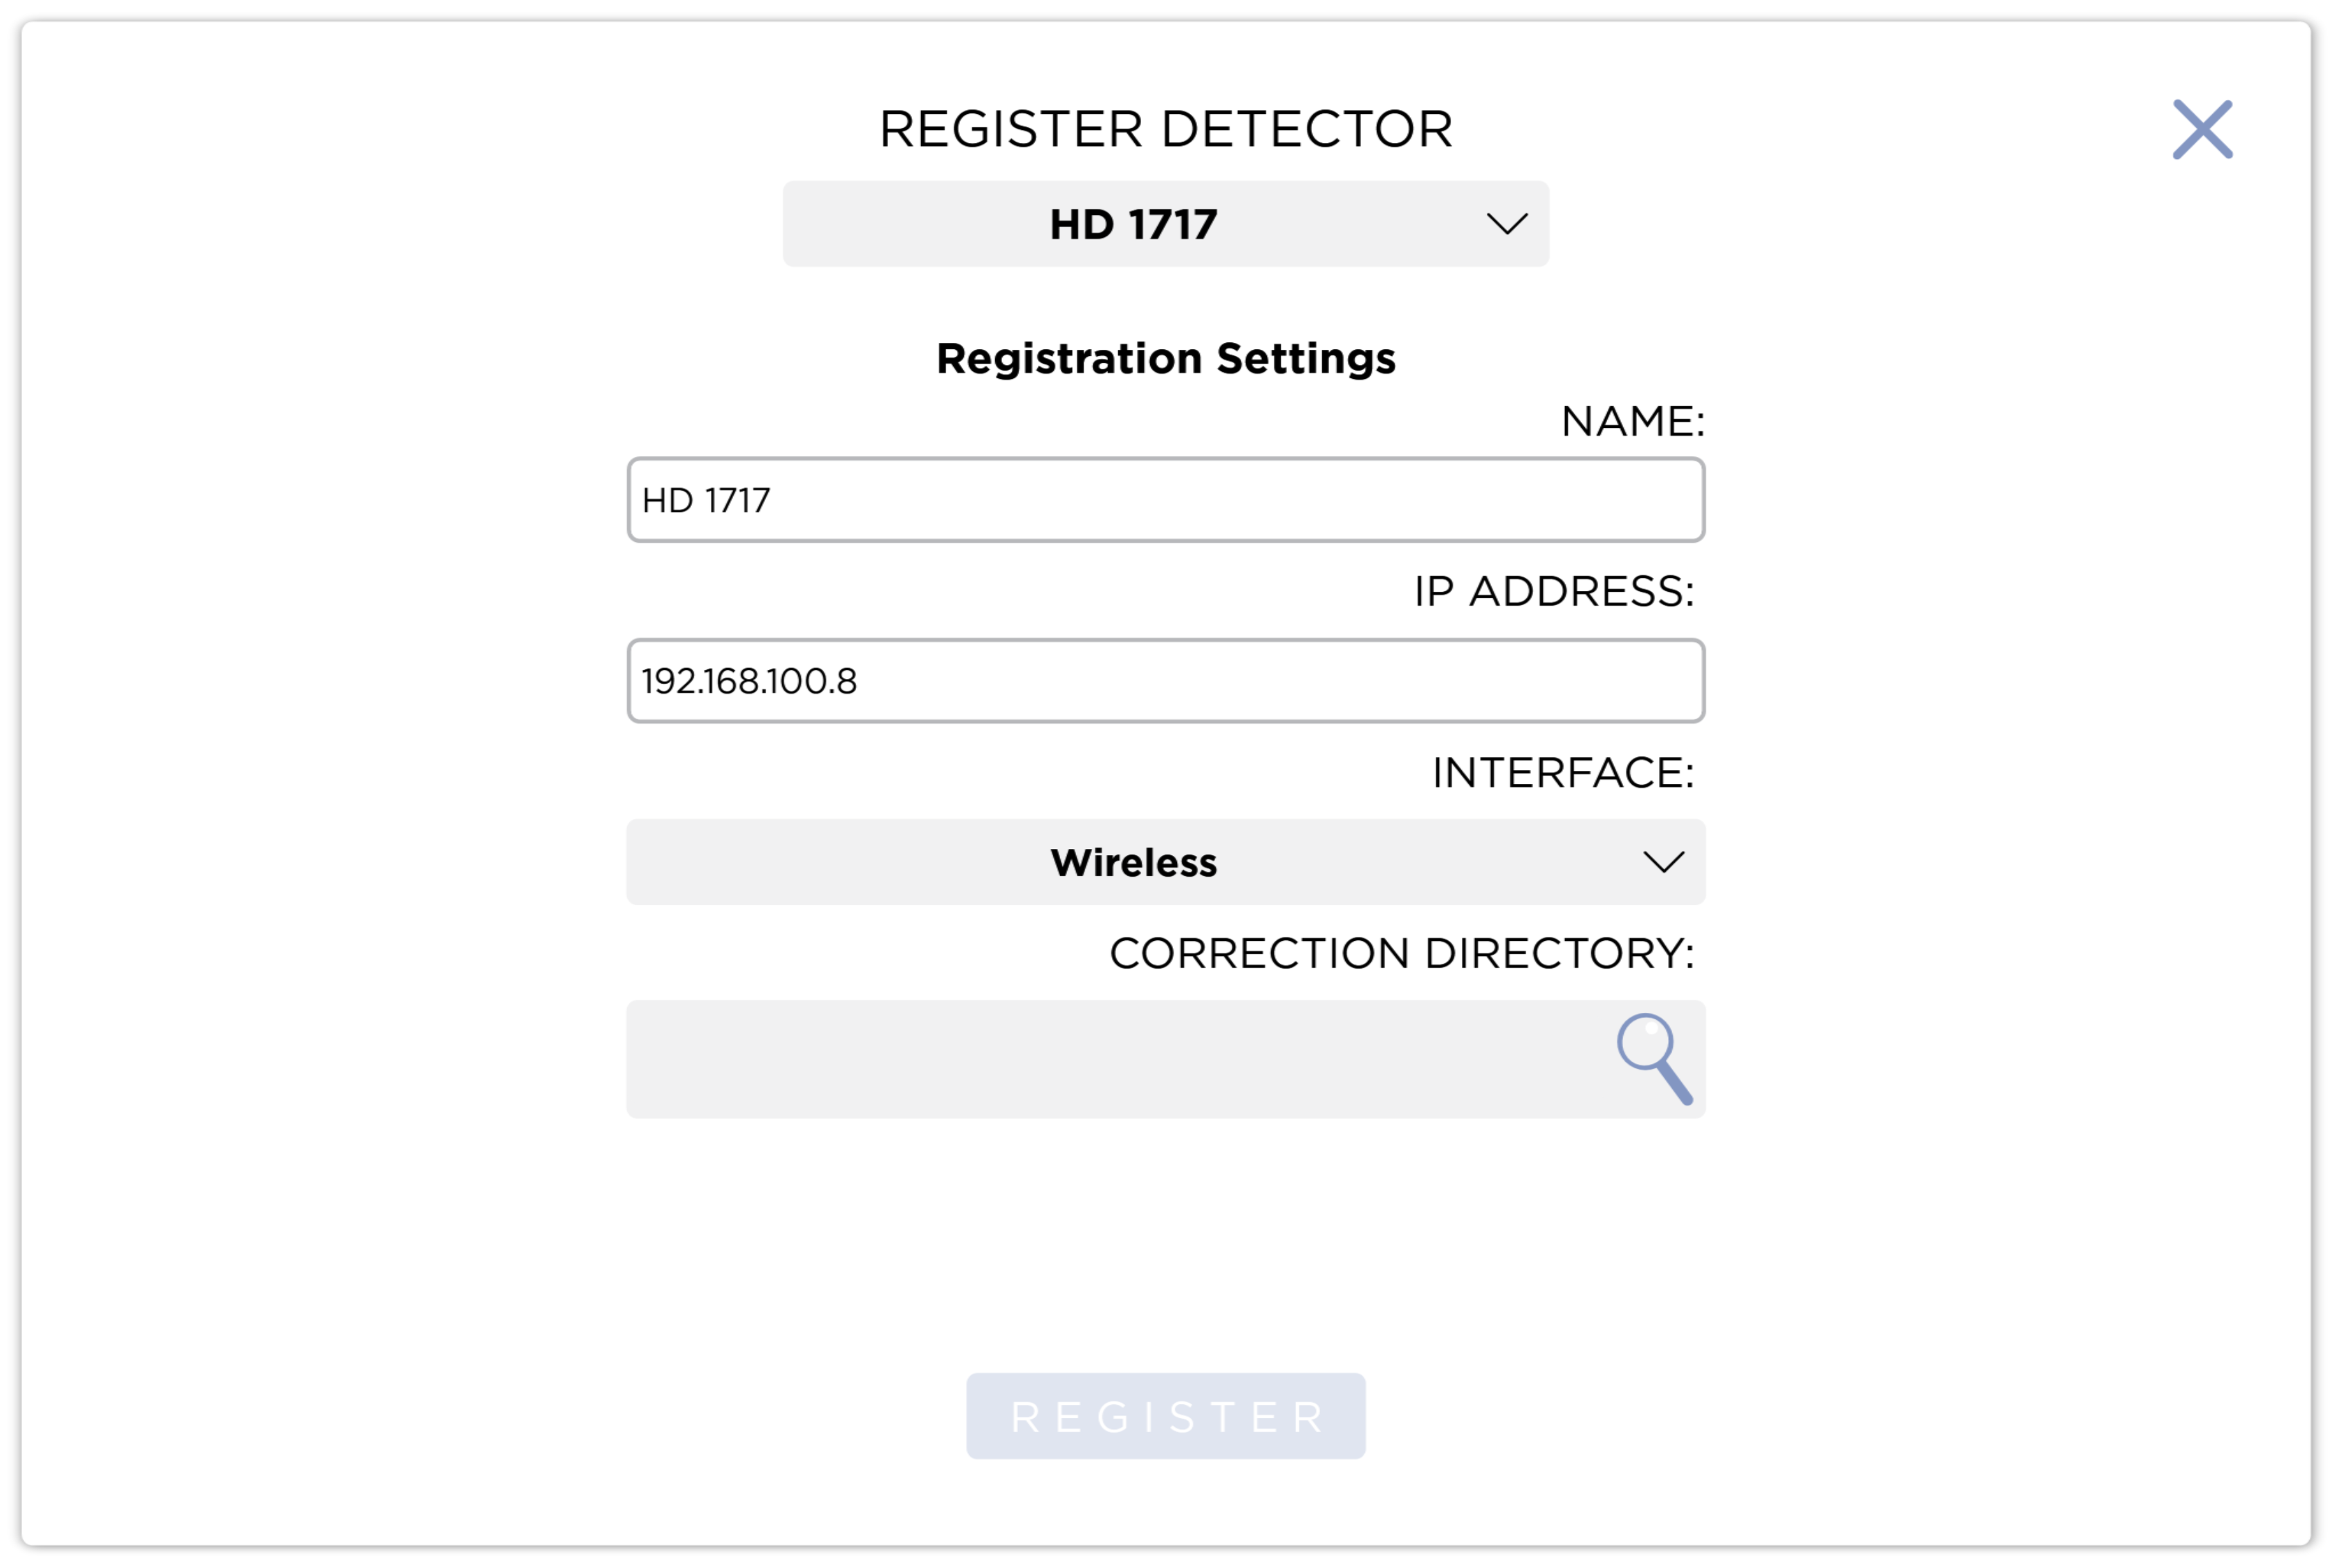2334x1568 pixels.
Task: Click the bold Wireless text in selector
Action: (1133, 862)
